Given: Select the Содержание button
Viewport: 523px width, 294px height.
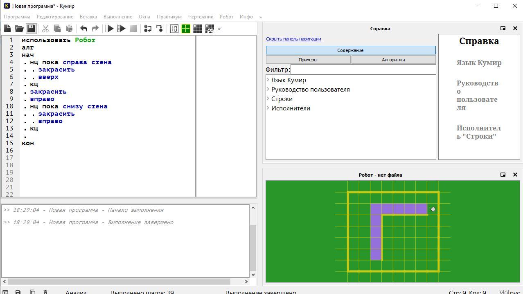Looking at the screenshot, I should coord(351,50).
